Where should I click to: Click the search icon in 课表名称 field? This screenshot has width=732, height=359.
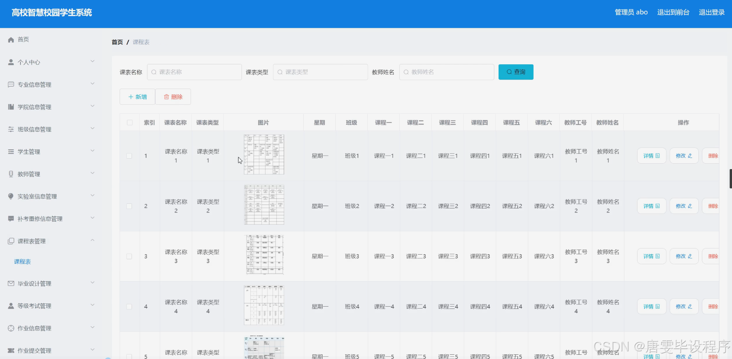tap(154, 72)
